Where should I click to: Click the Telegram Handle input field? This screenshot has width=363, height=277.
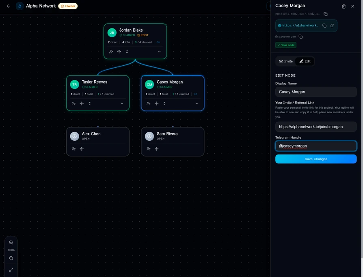[316, 146]
